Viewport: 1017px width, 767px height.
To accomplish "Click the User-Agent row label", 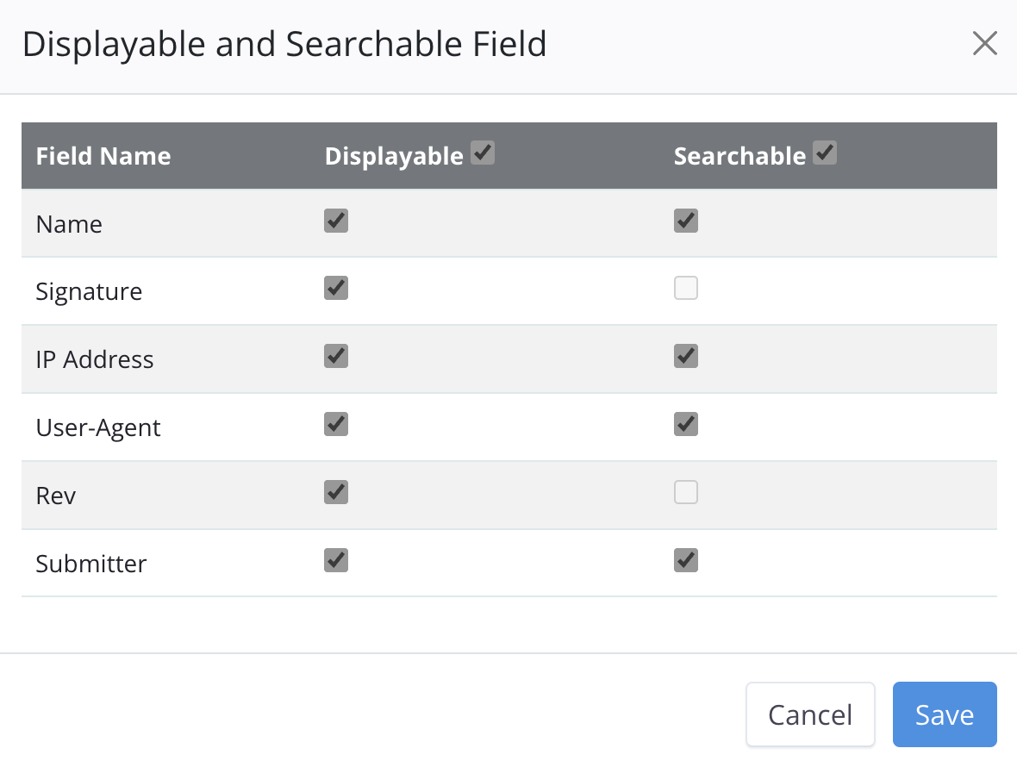I will 98,427.
